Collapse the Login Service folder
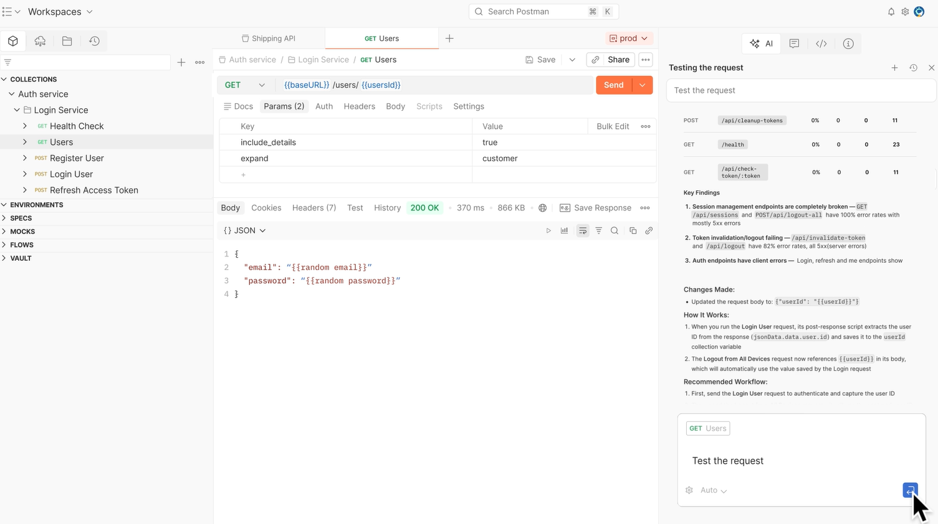The width and height of the screenshot is (938, 524). coord(17,110)
